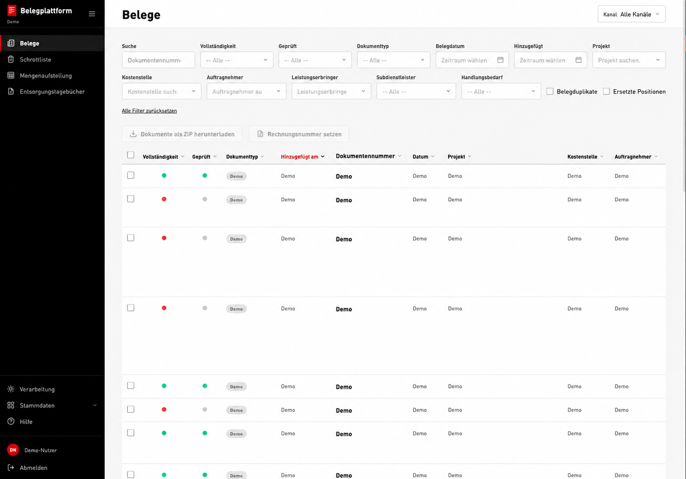The image size is (686, 479).
Task: Click the Dokumente als ZIP herunterladen button
Action: (x=182, y=134)
